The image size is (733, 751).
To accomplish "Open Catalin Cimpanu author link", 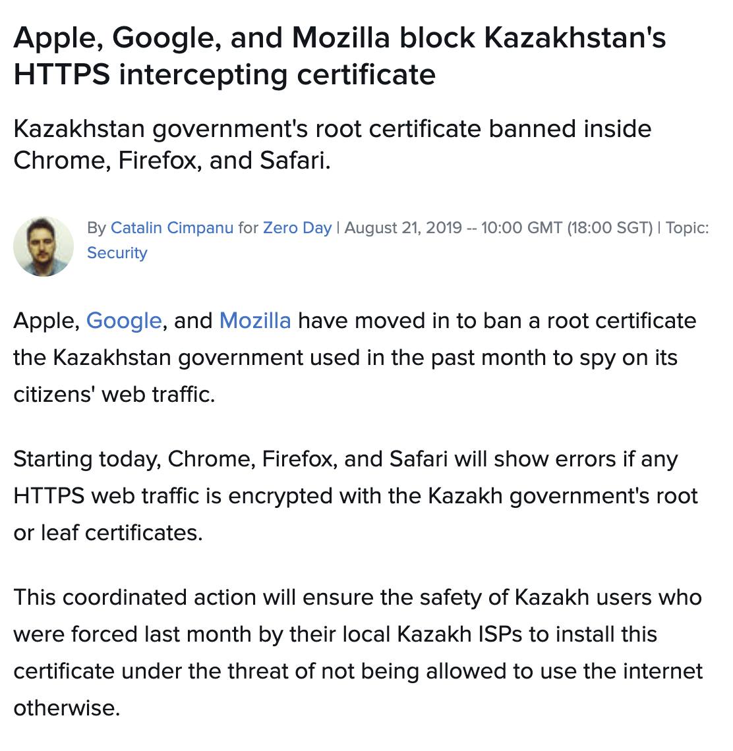I will (x=172, y=227).
